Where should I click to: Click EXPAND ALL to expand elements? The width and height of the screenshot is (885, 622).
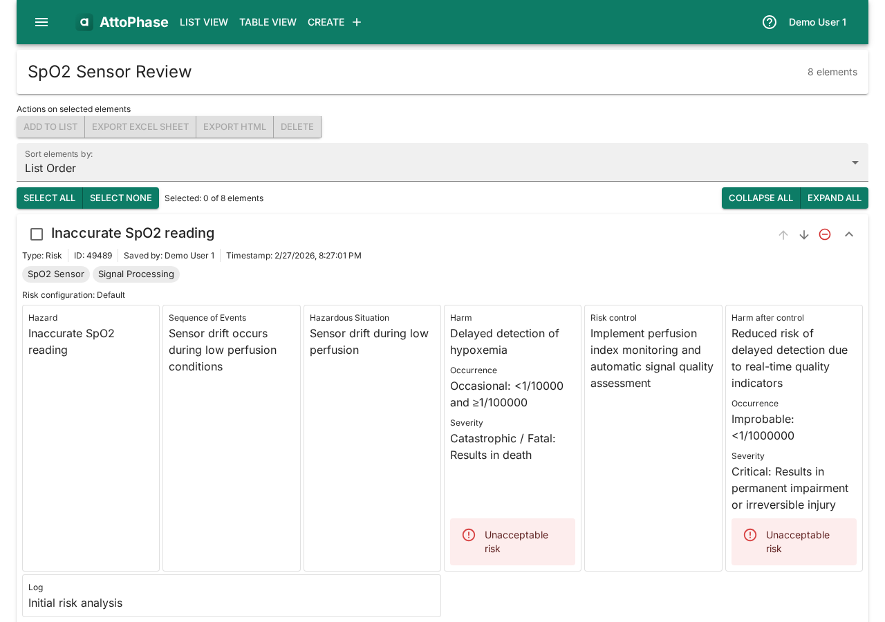click(834, 198)
